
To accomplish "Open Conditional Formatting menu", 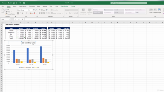I will (x=83, y=11).
